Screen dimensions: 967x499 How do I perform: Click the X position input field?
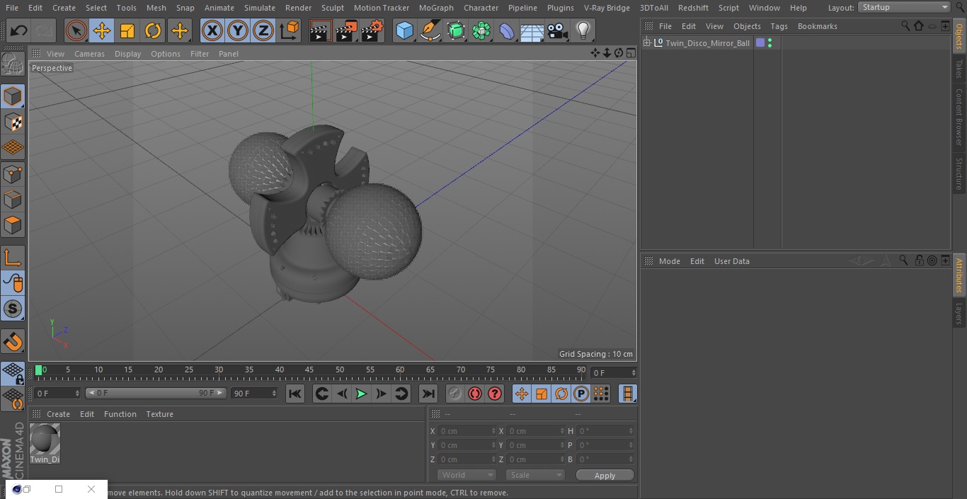coord(467,431)
